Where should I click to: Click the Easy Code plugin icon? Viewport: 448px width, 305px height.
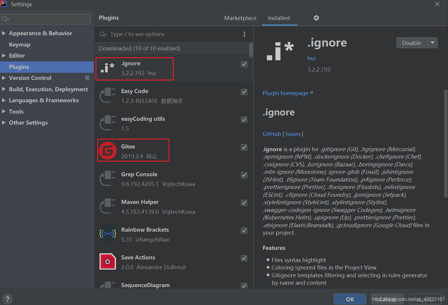pyautogui.click(x=108, y=95)
